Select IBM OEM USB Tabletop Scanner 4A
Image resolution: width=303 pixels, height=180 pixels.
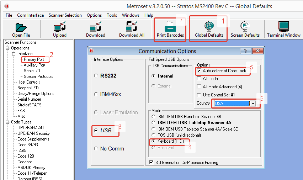click(x=153, y=123)
